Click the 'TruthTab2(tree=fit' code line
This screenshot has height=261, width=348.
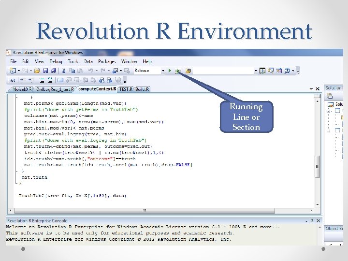(72, 196)
